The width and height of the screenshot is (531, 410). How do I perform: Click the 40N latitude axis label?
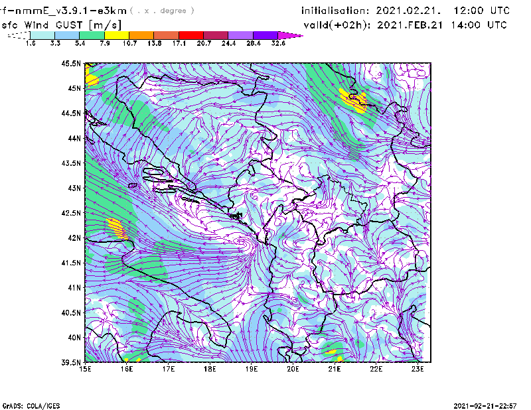pyautogui.click(x=74, y=338)
